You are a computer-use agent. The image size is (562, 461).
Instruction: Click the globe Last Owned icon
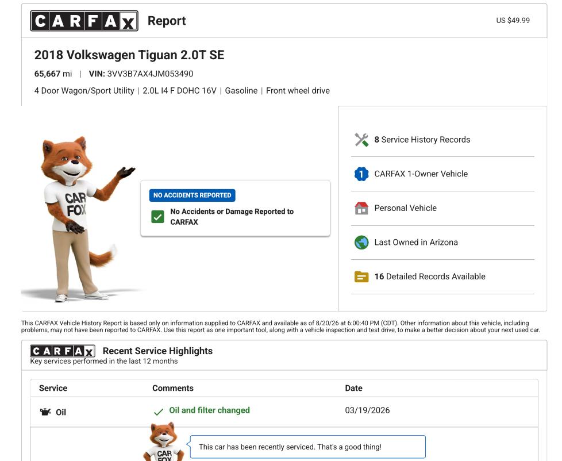click(361, 243)
